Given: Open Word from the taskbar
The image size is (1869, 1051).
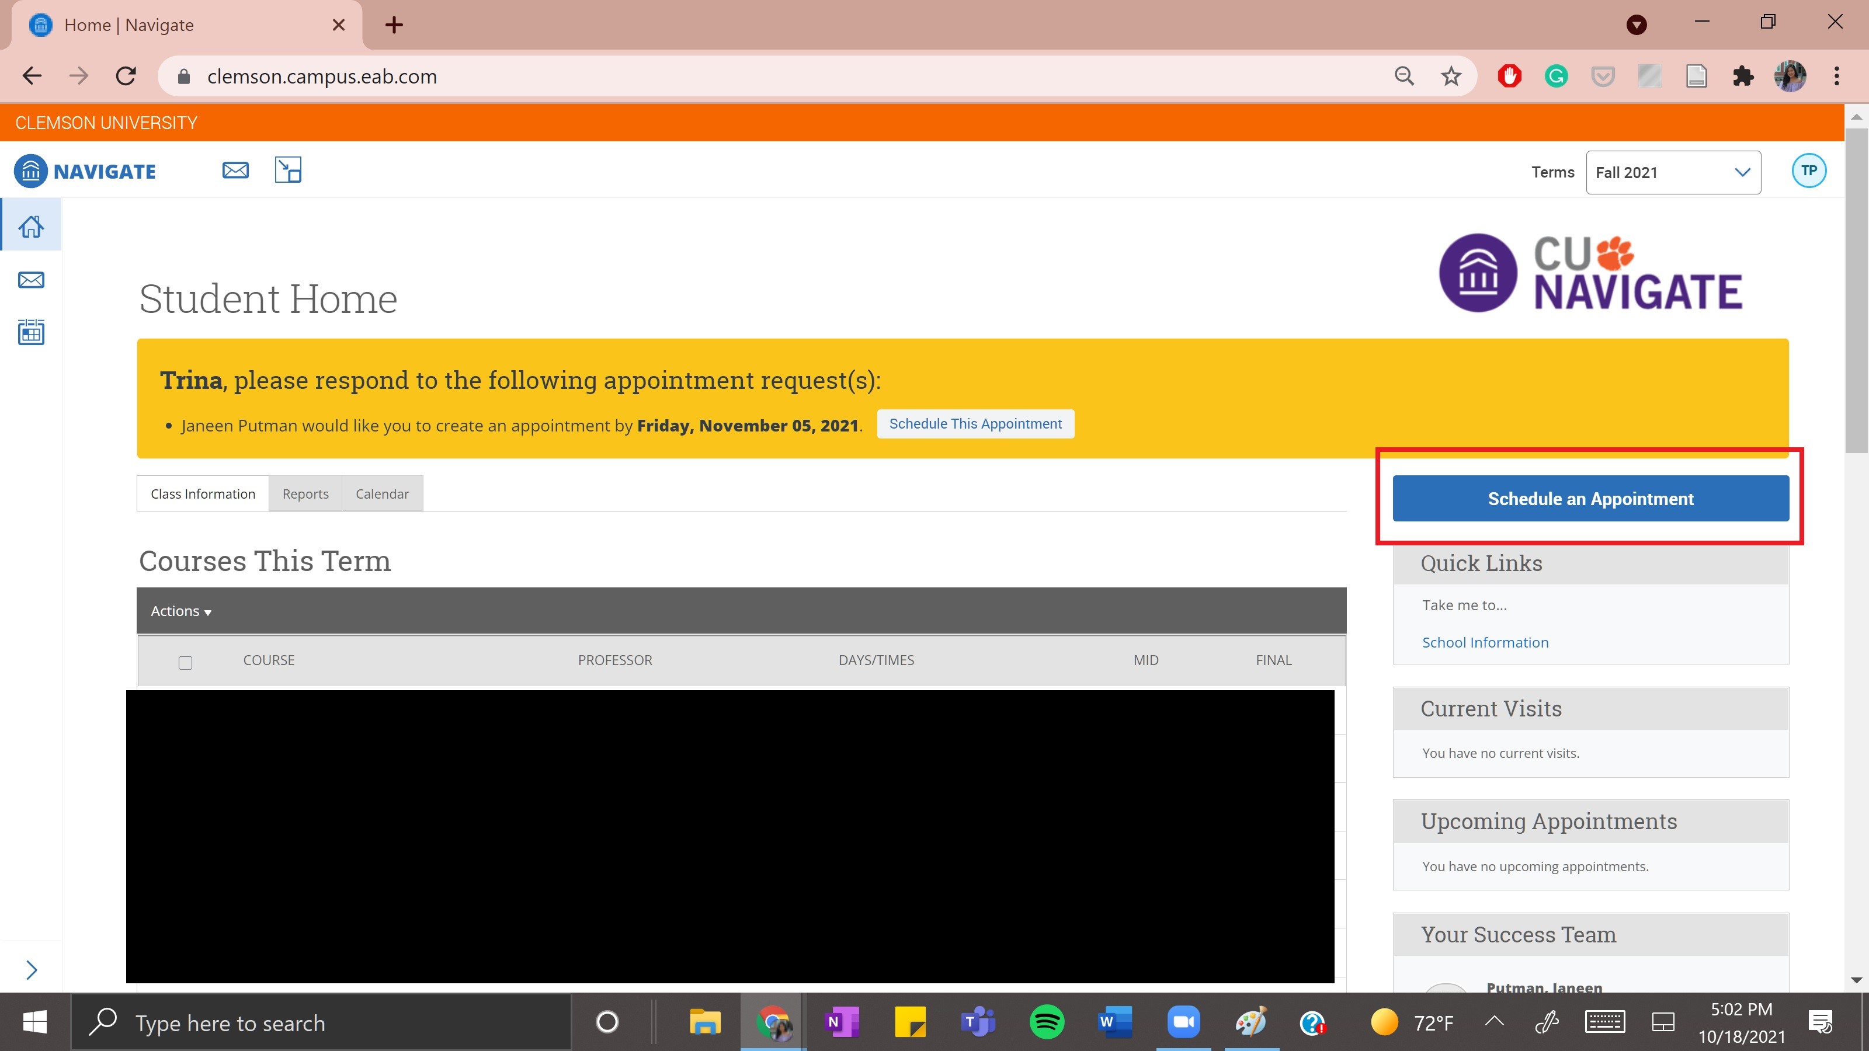Looking at the screenshot, I should coord(1114,1022).
